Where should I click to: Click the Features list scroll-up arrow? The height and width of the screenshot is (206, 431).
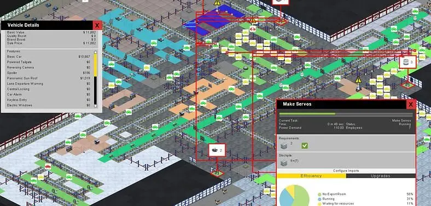click(x=96, y=52)
